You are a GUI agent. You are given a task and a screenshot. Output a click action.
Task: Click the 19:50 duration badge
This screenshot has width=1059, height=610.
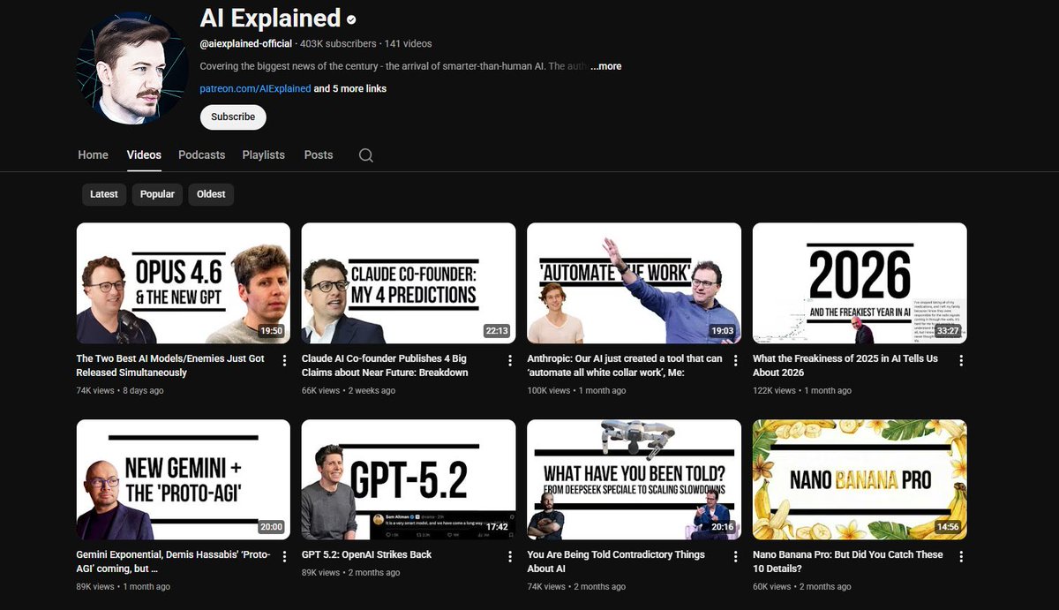(271, 331)
